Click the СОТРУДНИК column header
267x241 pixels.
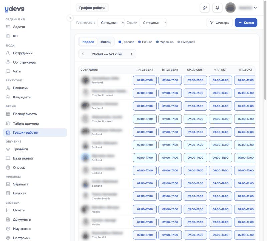[89, 70]
